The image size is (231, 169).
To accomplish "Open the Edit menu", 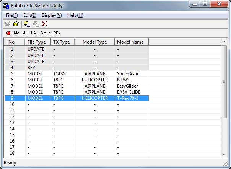I will coord(29,15).
